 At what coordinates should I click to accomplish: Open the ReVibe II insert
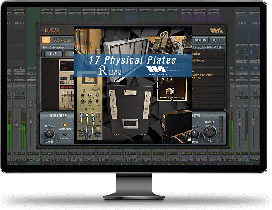186,10
